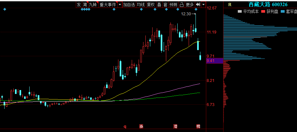Click the 叠 overlay toolbar button

pyautogui.click(x=159, y=5)
